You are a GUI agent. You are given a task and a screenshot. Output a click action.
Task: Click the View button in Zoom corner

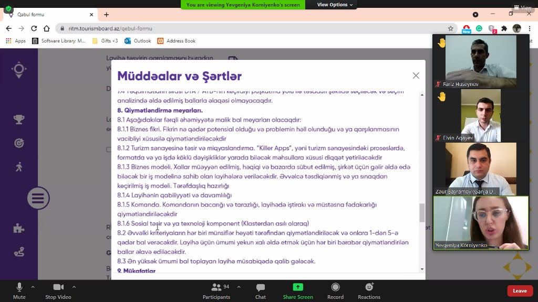click(x=523, y=7)
